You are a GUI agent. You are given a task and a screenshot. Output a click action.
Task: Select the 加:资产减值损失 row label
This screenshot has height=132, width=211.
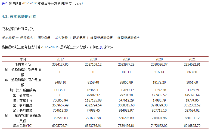click(x=23, y=90)
